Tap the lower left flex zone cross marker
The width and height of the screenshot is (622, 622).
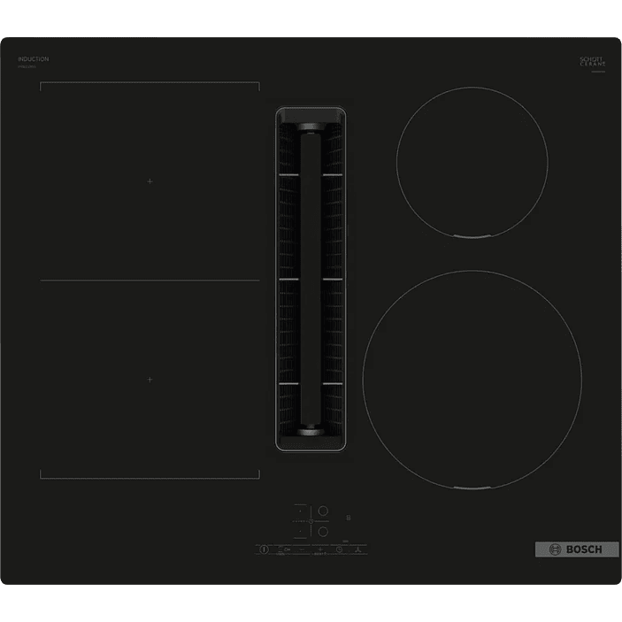[150, 379]
